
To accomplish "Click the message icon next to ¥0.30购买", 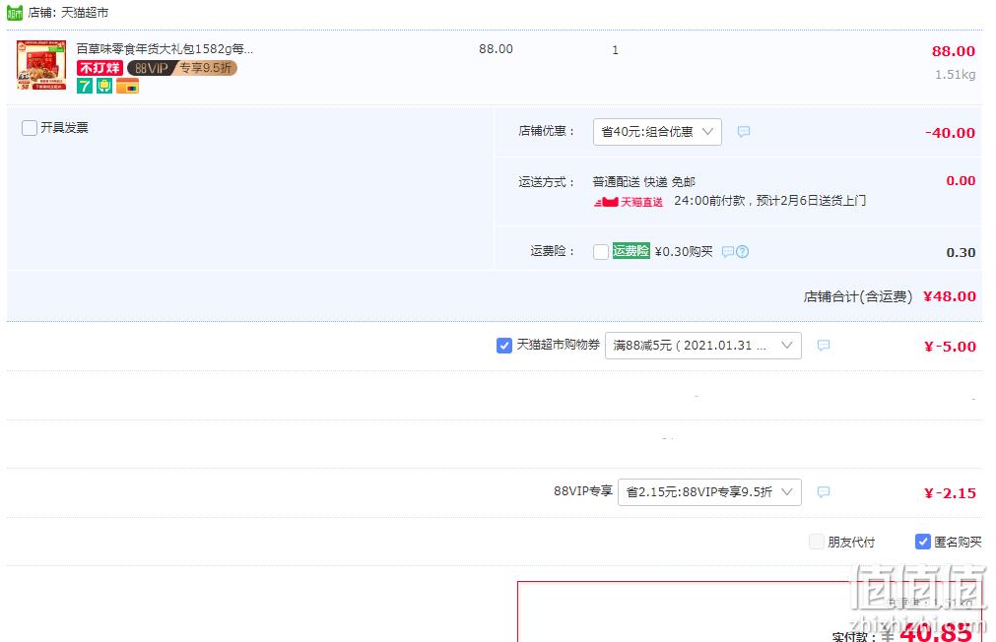I will coord(728,251).
